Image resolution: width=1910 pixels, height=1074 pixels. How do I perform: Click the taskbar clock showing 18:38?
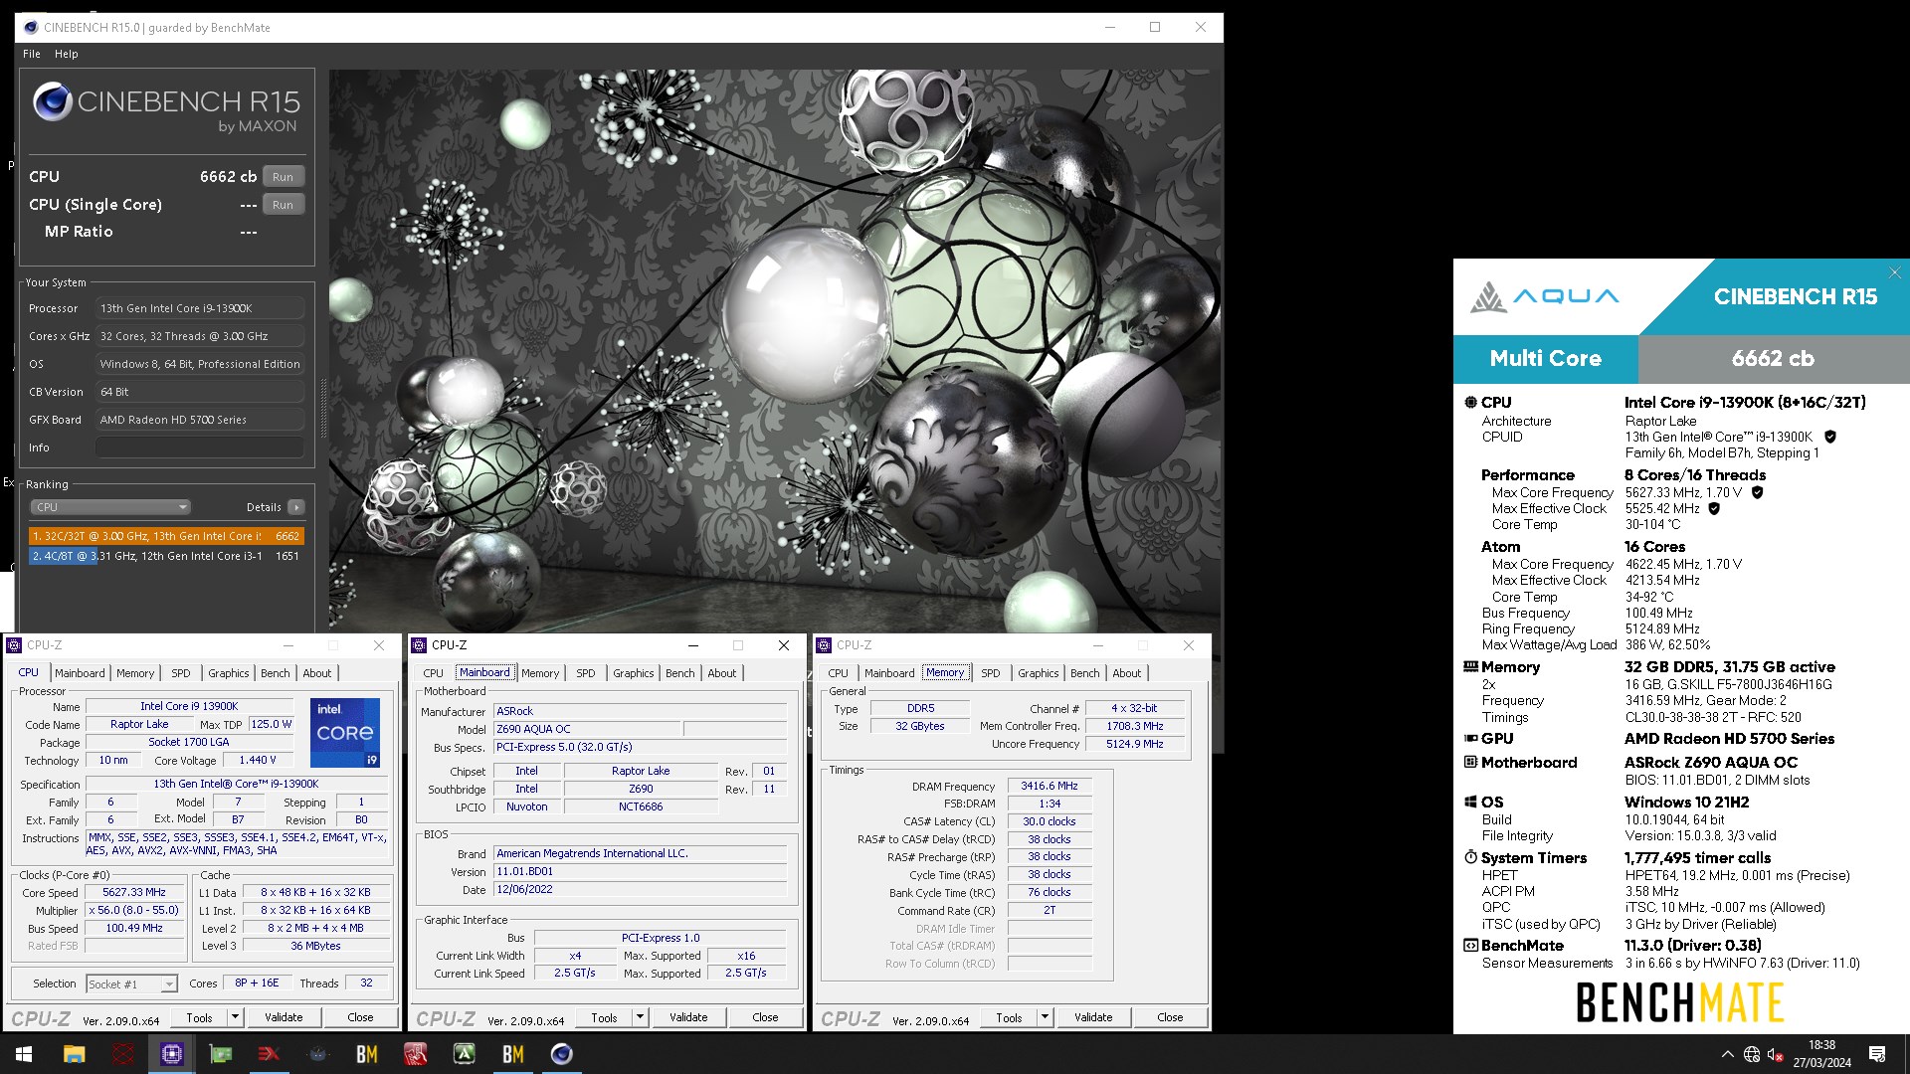[x=1822, y=1054]
